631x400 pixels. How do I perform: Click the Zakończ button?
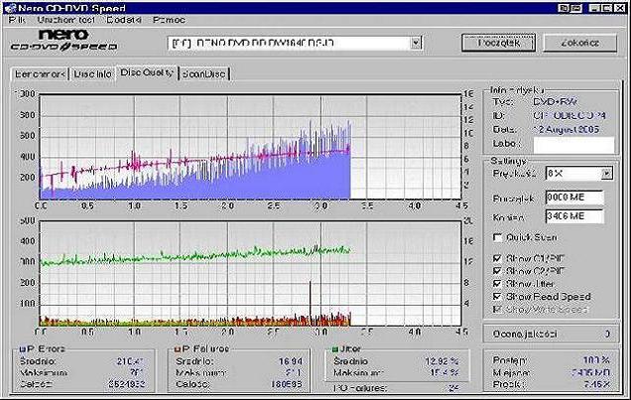[x=579, y=43]
